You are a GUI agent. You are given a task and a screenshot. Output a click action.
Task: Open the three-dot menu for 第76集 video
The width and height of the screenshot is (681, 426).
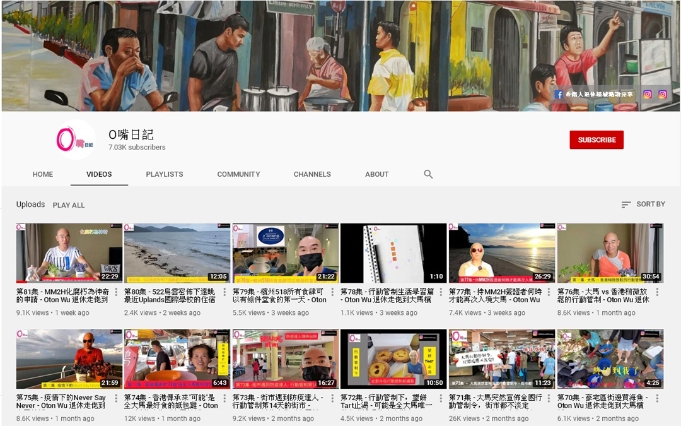click(658, 292)
